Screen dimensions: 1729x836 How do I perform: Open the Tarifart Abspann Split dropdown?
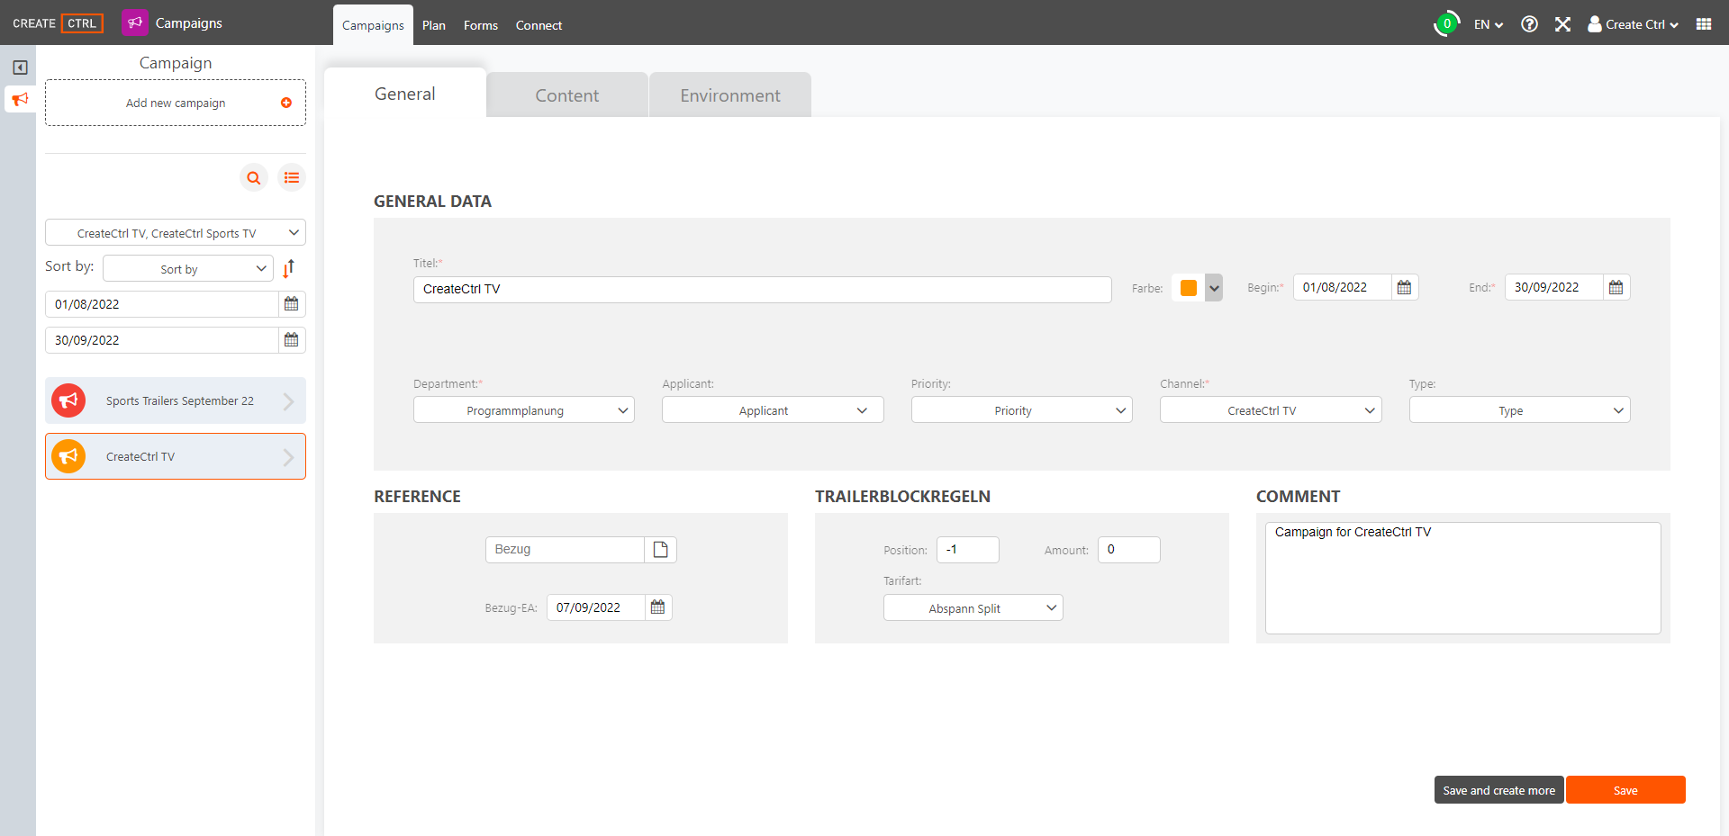[973, 607]
